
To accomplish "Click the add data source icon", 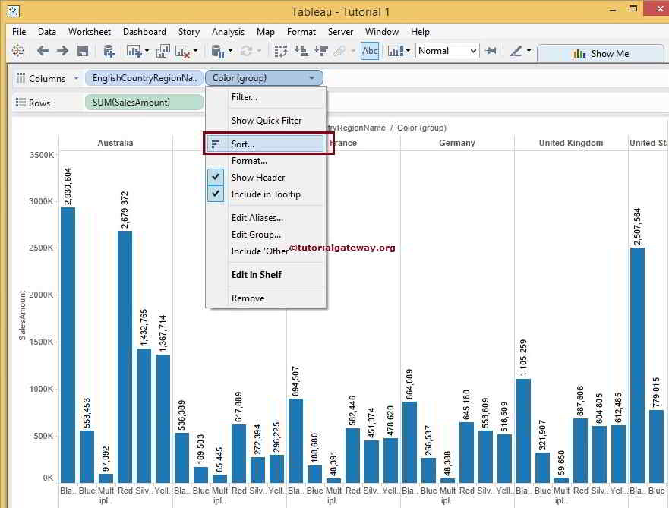I will (x=109, y=51).
